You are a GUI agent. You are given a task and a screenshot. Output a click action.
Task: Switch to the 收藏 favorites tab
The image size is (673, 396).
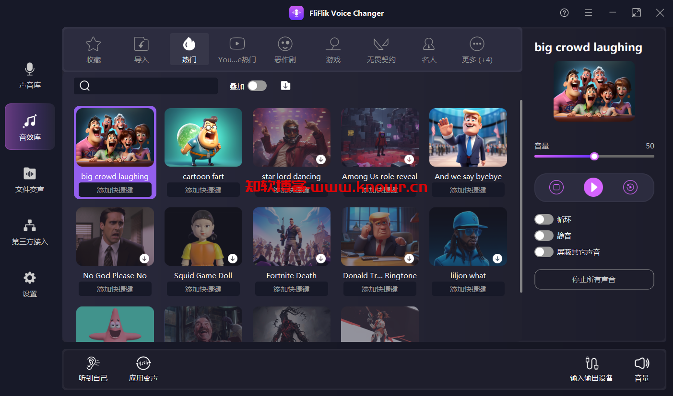point(93,49)
